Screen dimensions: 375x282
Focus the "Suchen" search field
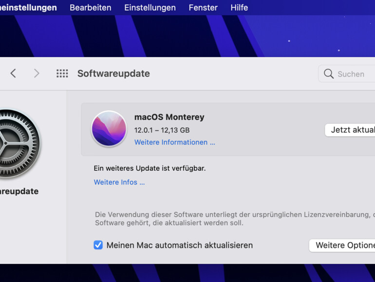353,74
